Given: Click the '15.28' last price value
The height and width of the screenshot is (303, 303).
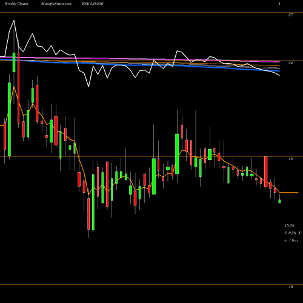Looking at the screenshot, I should click(289, 225).
